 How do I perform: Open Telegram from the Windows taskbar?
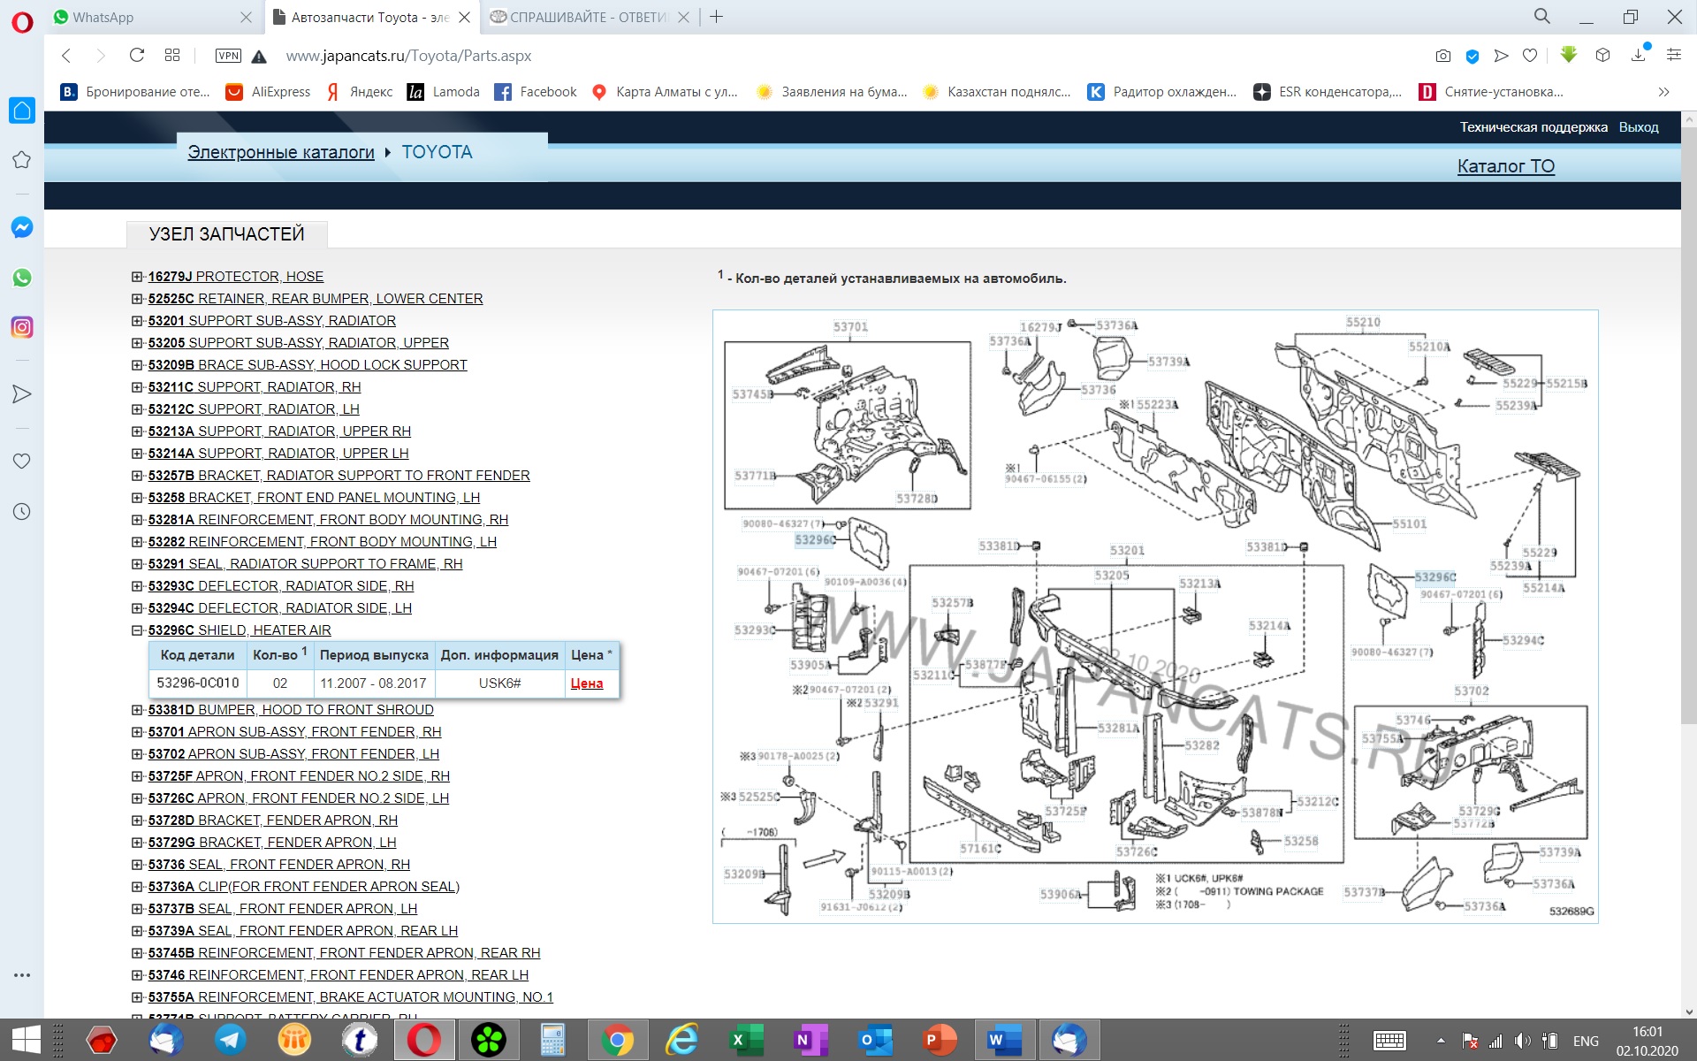(231, 1040)
